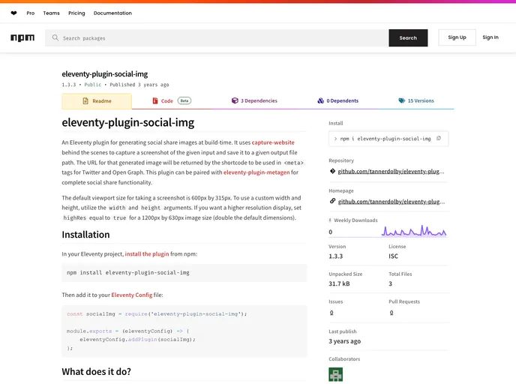This screenshot has height=384, width=516.
Task: Switch to the Code tab
Action: coord(171,101)
